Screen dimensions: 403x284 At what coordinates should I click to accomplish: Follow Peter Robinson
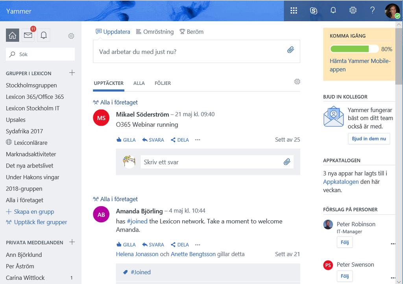tap(345, 242)
